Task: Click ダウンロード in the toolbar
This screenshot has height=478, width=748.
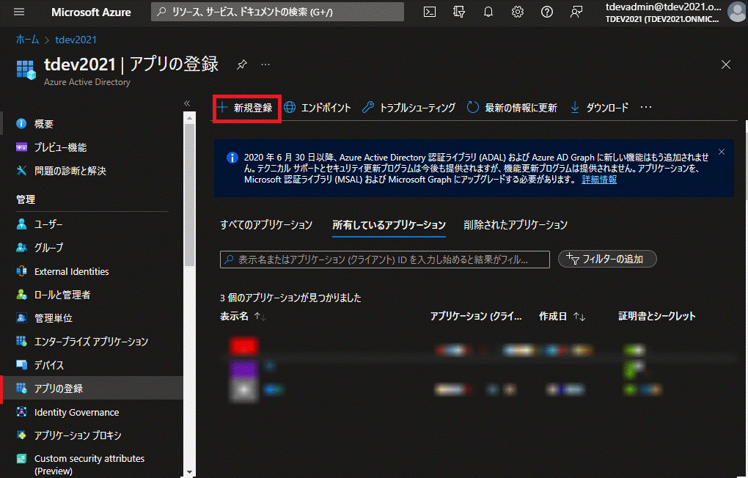Action: pyautogui.click(x=599, y=108)
